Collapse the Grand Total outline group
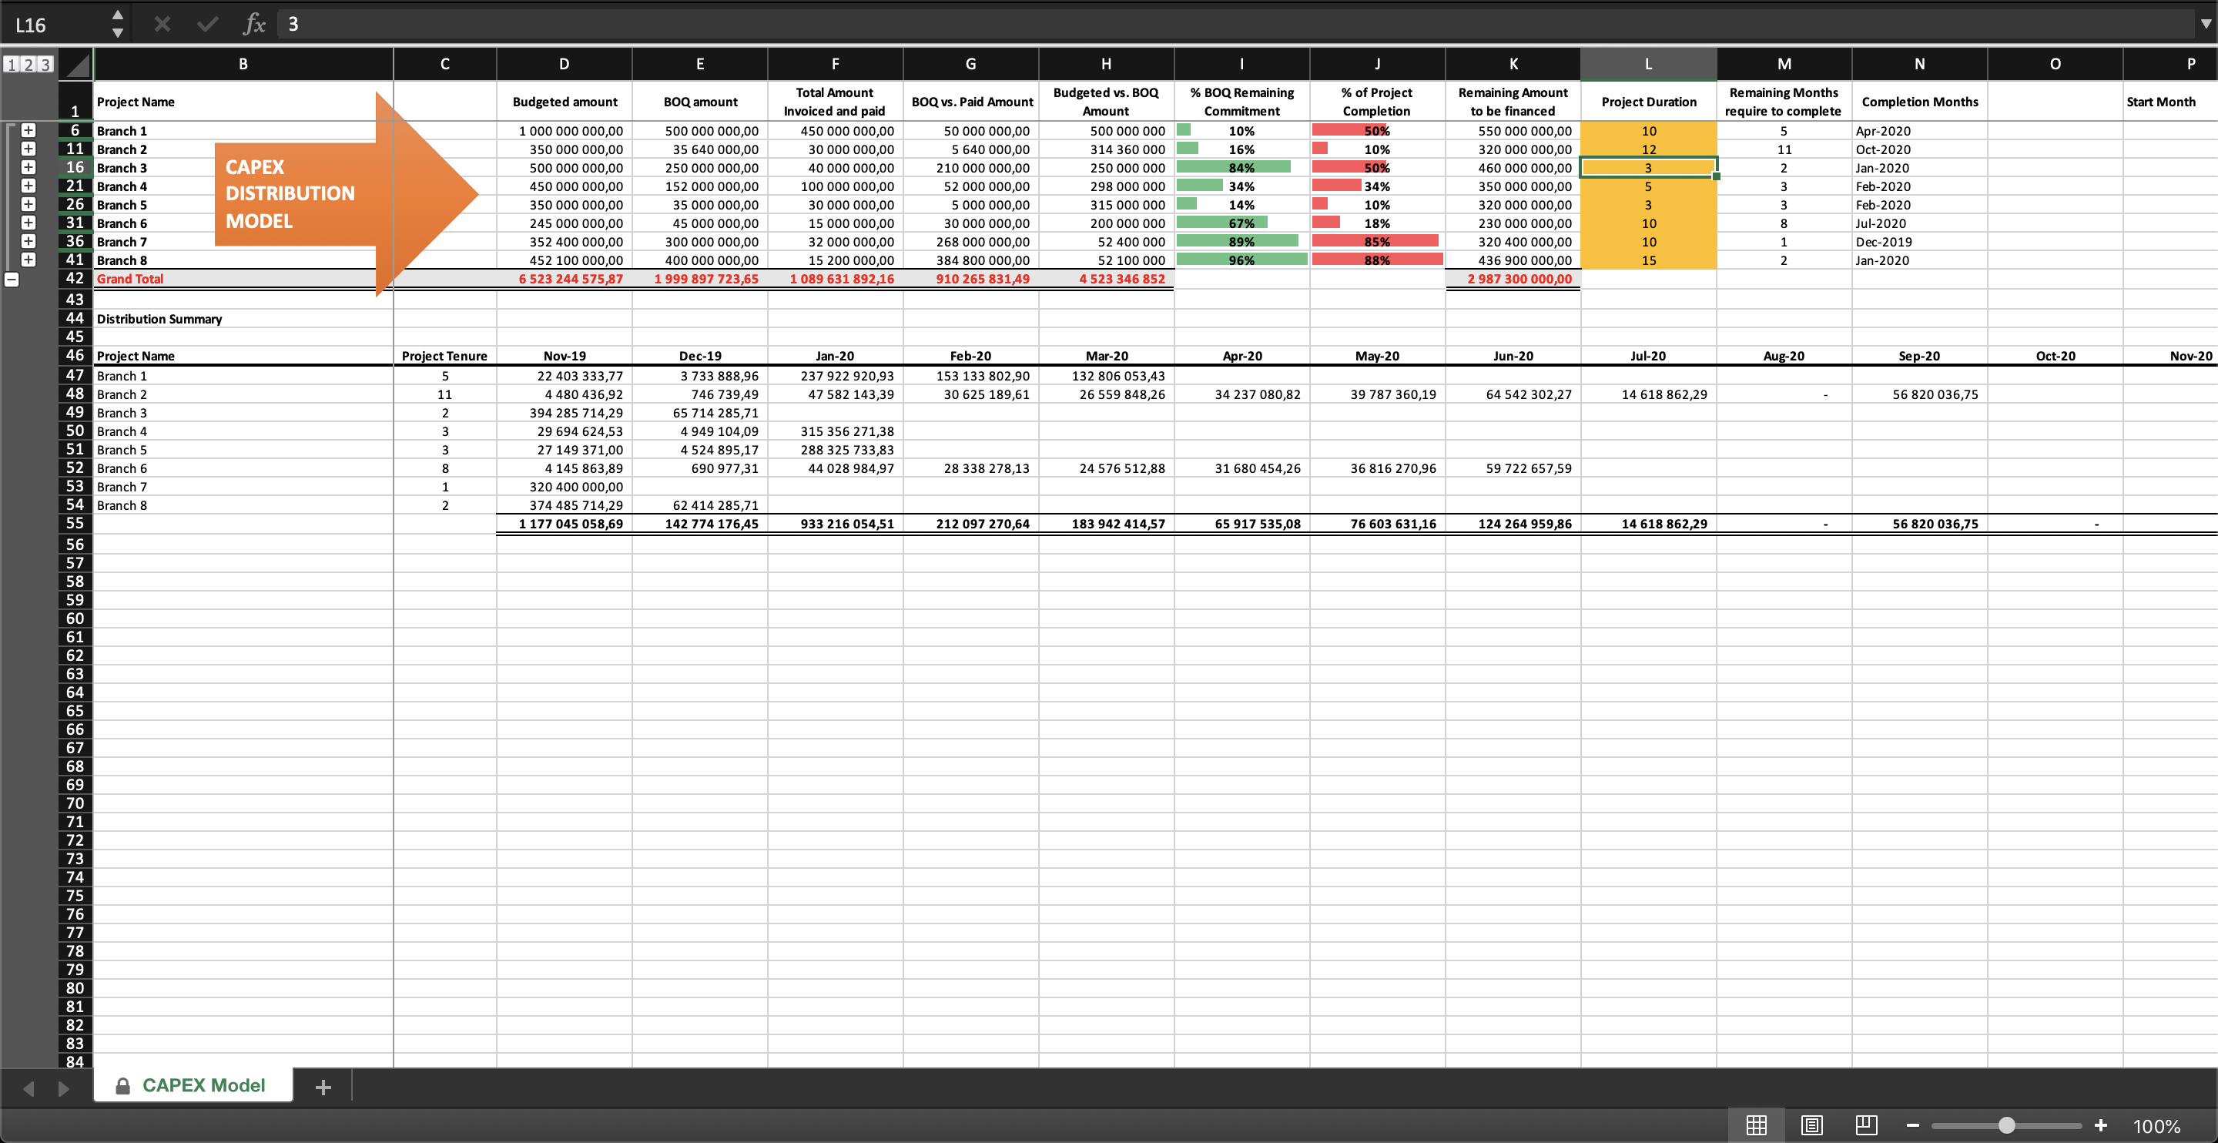The width and height of the screenshot is (2218, 1143). [12, 279]
